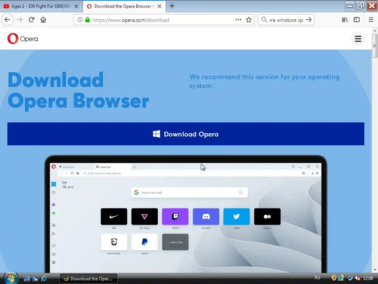
Task: Open page actions three-dot menu in the address bar
Action: 238,20
